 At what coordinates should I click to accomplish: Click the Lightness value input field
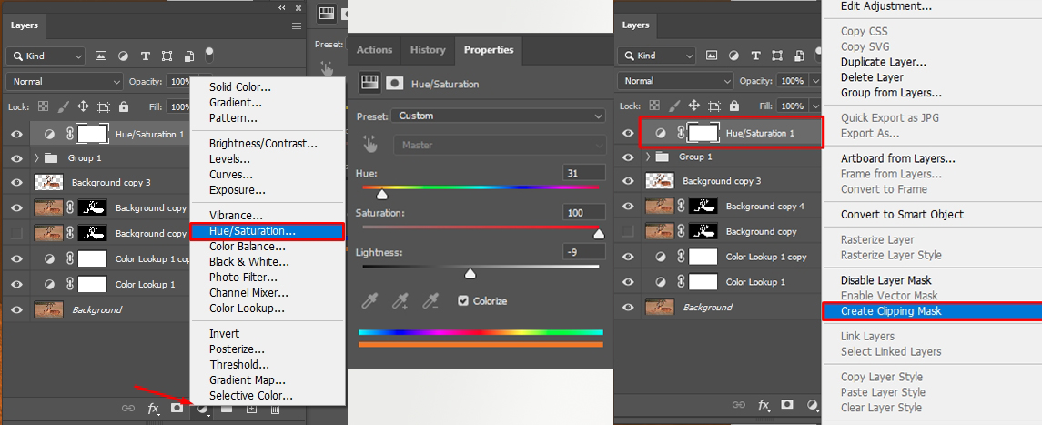(x=583, y=252)
